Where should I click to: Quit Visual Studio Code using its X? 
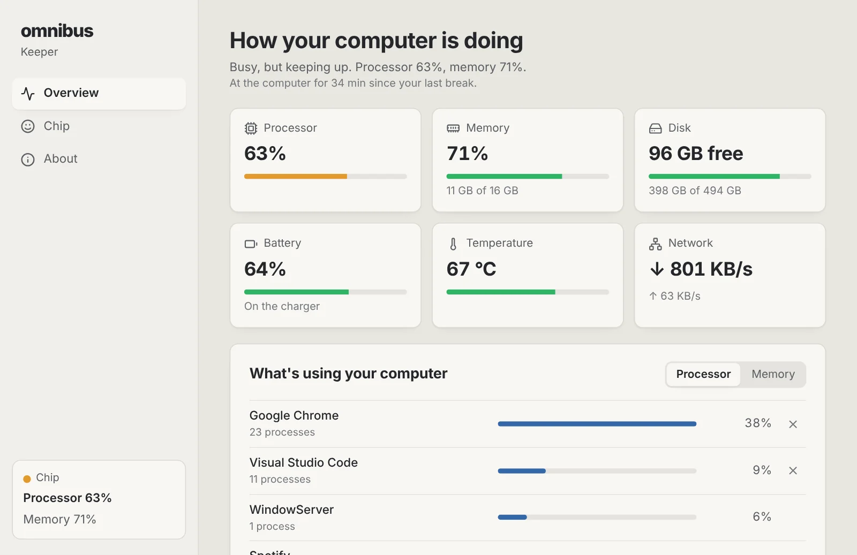[x=793, y=470]
